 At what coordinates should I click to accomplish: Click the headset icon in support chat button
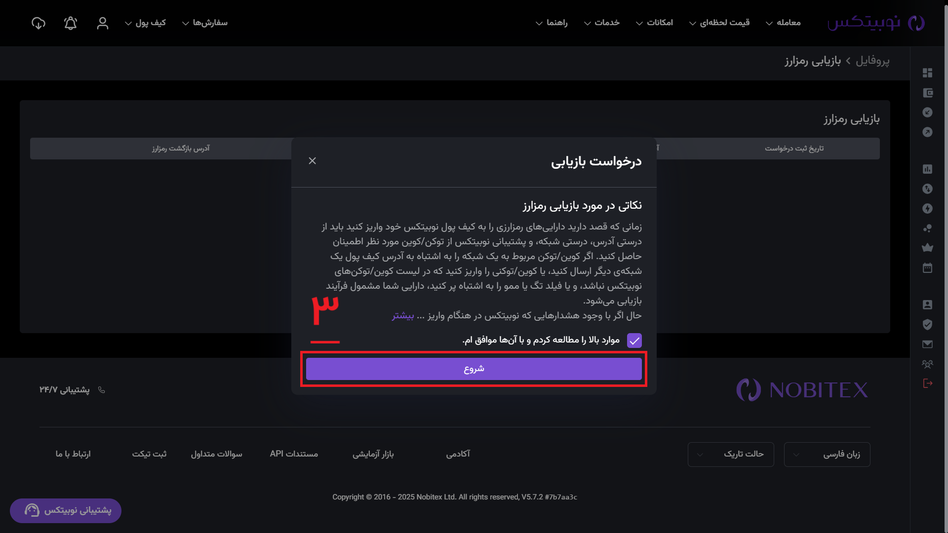click(32, 510)
